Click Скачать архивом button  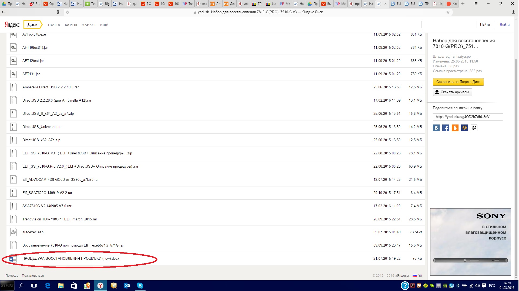(x=452, y=92)
